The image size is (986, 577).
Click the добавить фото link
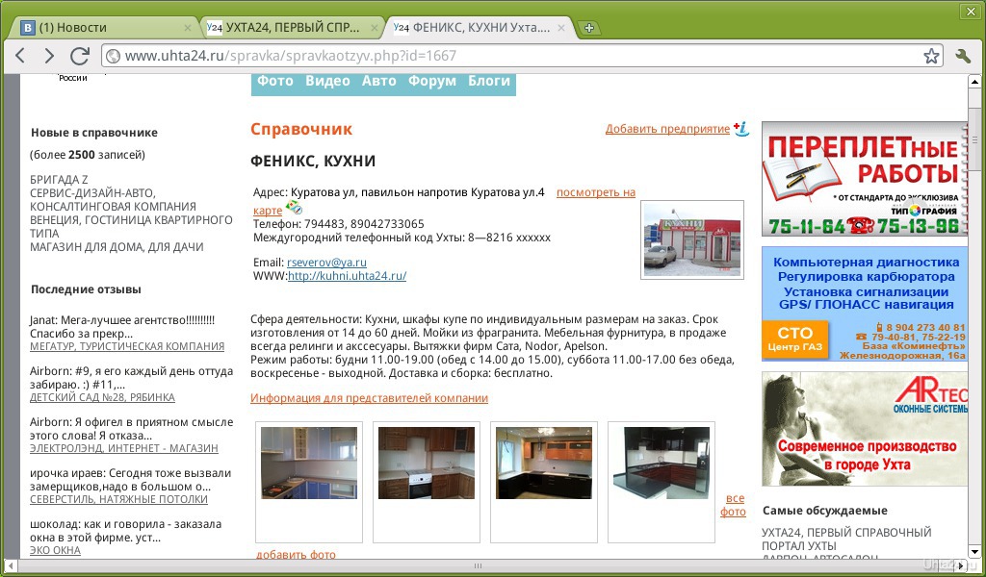[296, 554]
